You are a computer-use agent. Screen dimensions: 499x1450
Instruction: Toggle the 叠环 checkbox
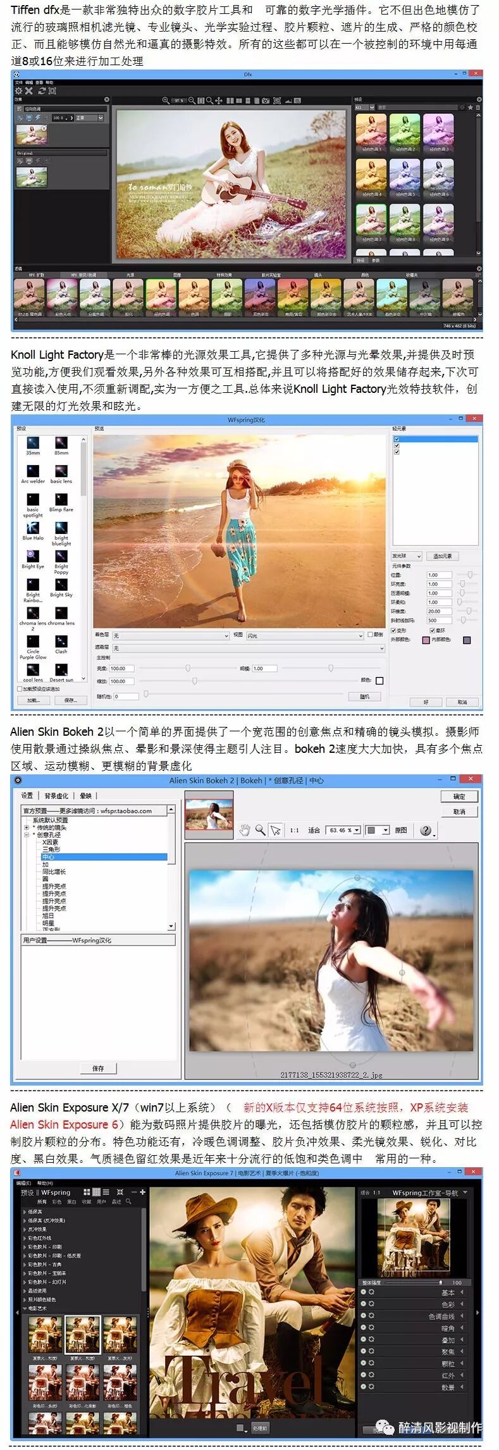tap(433, 630)
